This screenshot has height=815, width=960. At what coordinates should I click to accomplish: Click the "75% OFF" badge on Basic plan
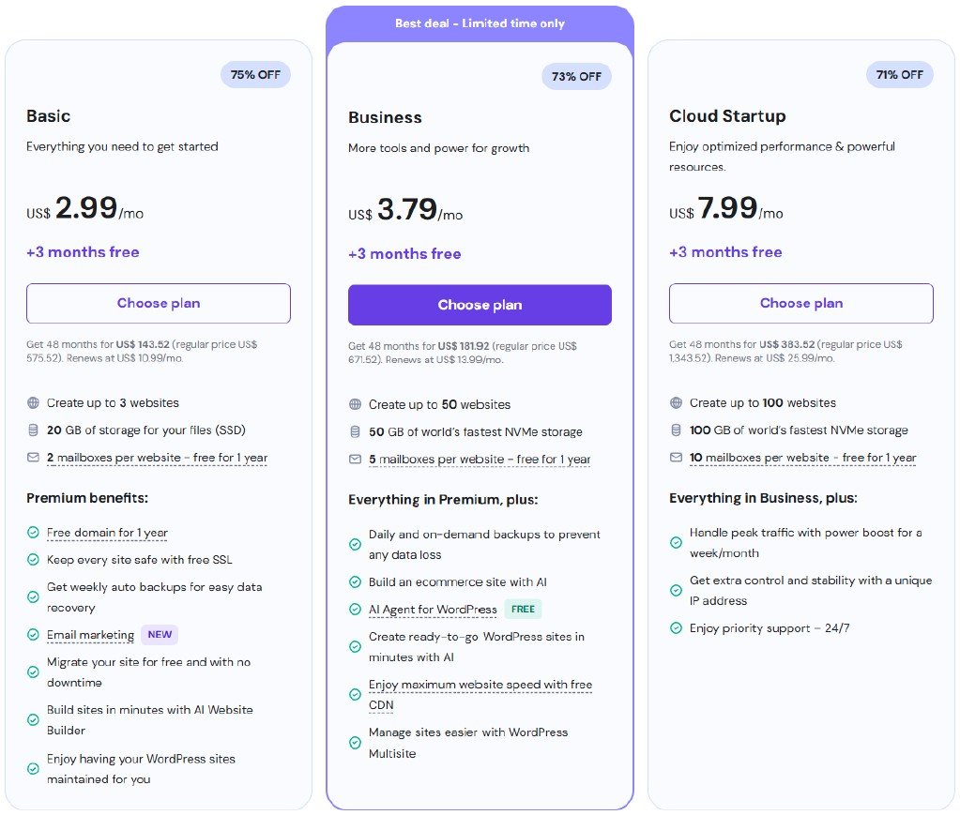click(255, 74)
